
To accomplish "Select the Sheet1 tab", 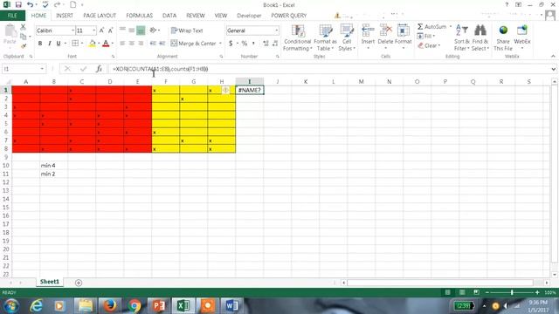I will tap(49, 282).
